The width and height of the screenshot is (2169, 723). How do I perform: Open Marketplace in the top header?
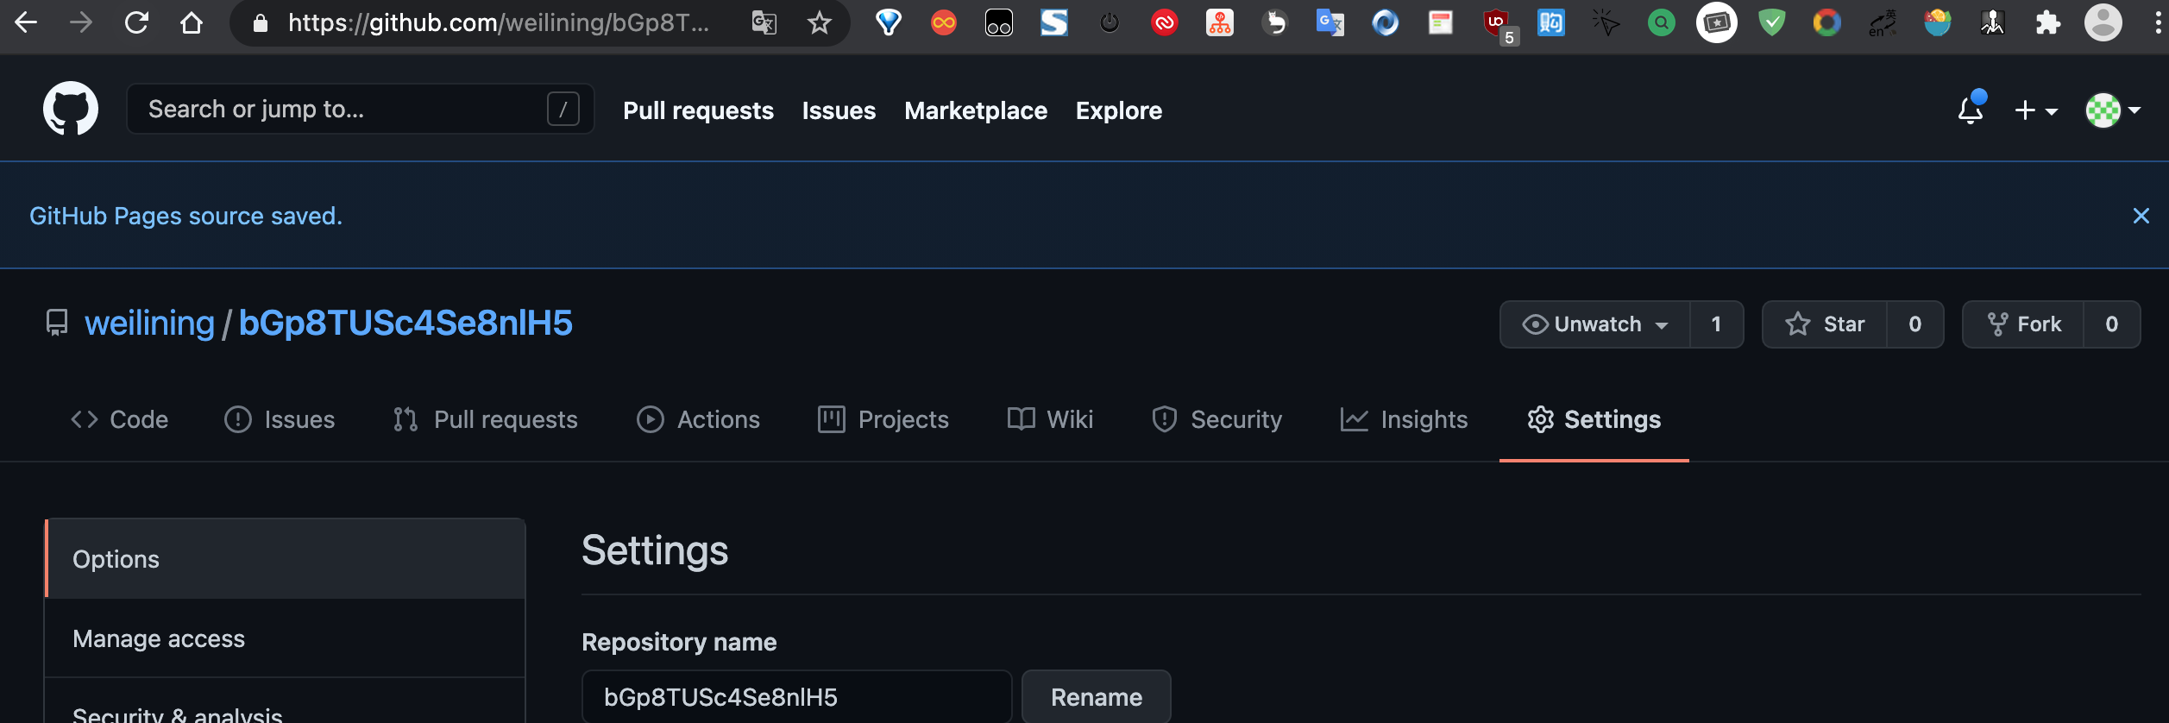click(x=975, y=110)
